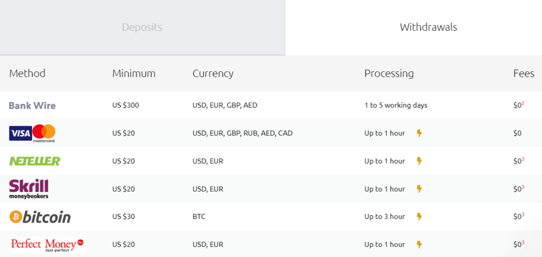Screen dimensions: 542x257
Task: Open footnote 2 beside Bank Wire fee
Action: 523,104
